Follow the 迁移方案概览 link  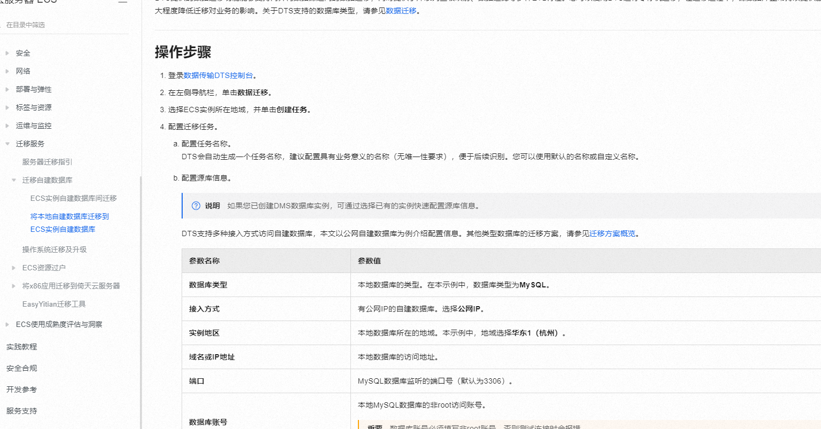613,233
